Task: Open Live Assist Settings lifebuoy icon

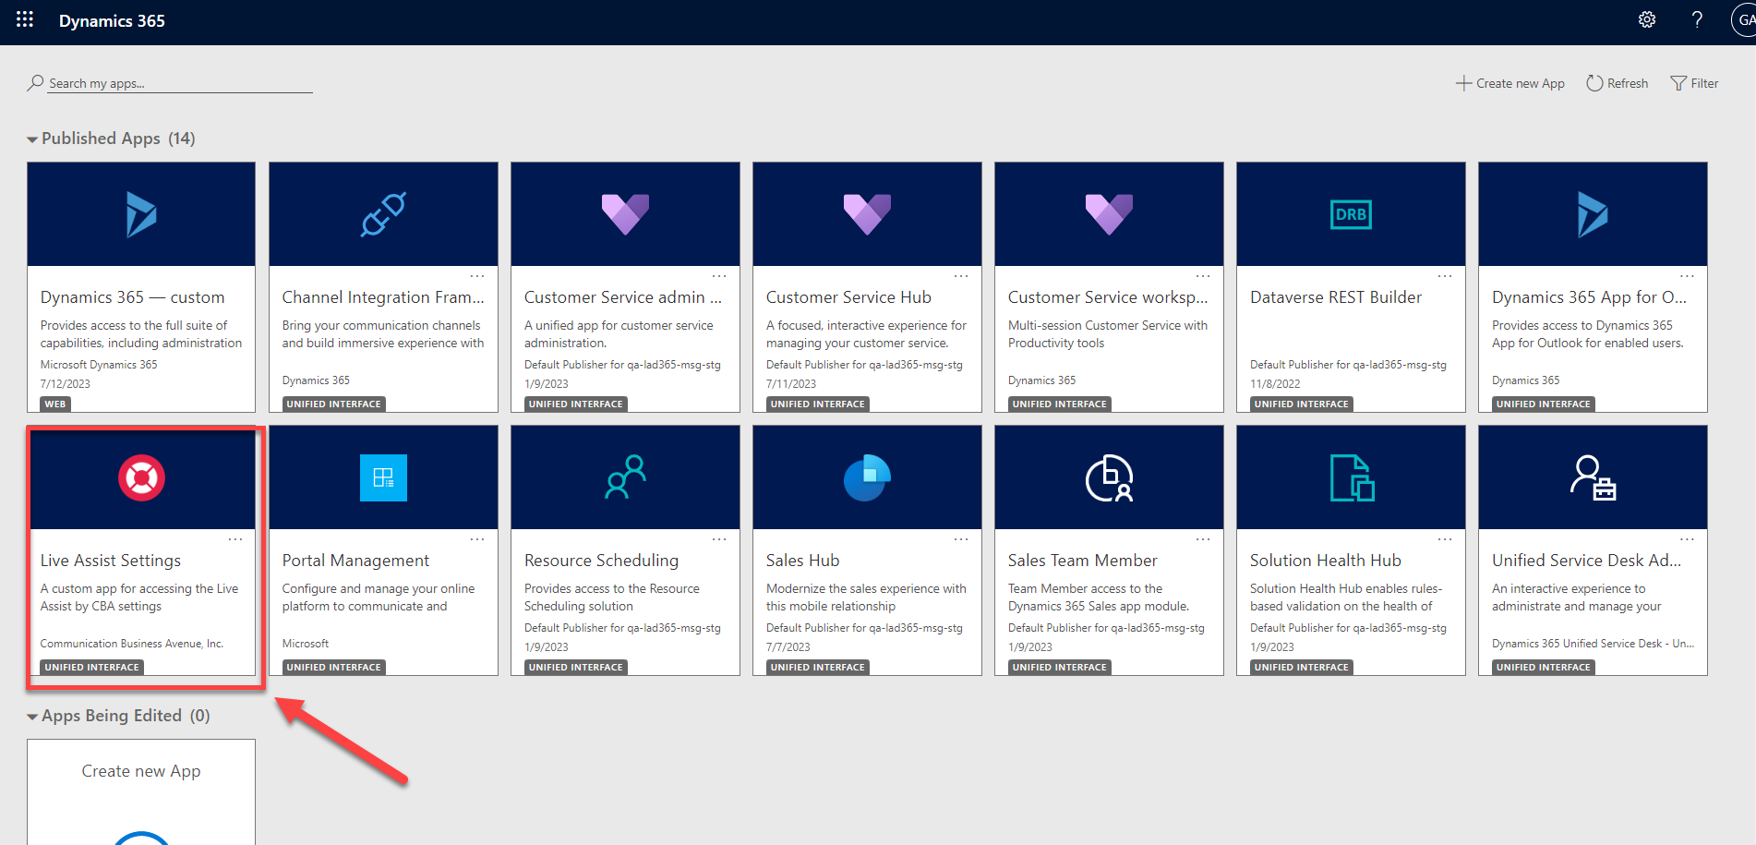Action: (141, 477)
